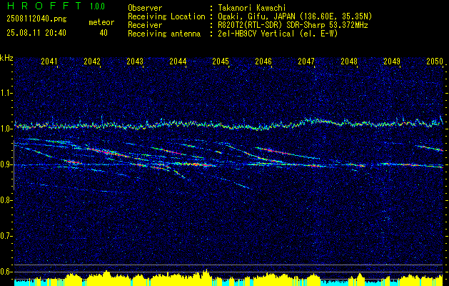Click the 2041 time axis marker
The height and width of the screenshot is (286, 449).
49,61
